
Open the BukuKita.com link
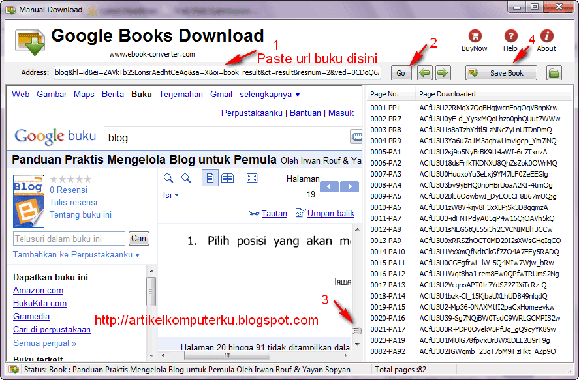pyautogui.click(x=40, y=303)
